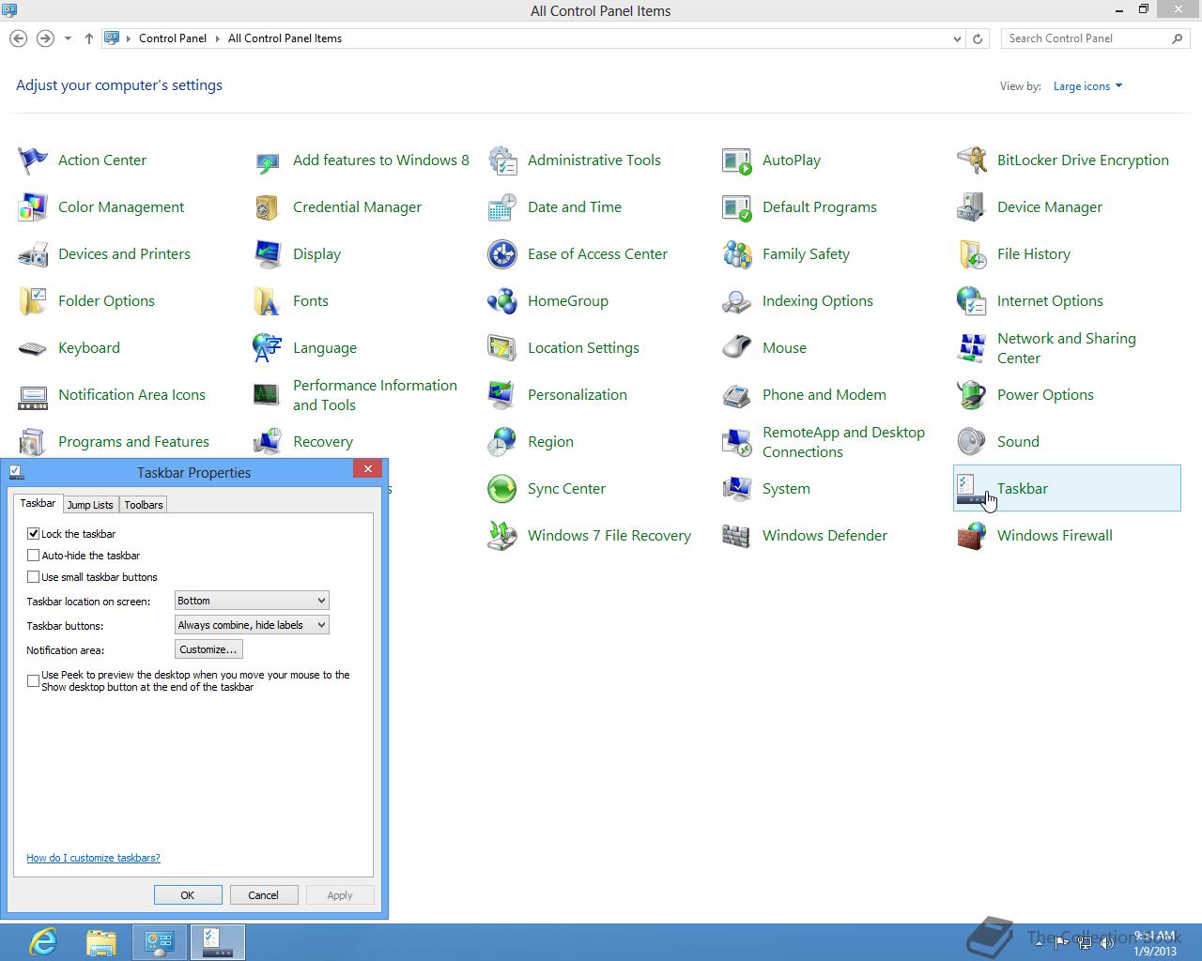Open the Fonts folder icon
The width and height of the screenshot is (1202, 961).
coord(268,301)
